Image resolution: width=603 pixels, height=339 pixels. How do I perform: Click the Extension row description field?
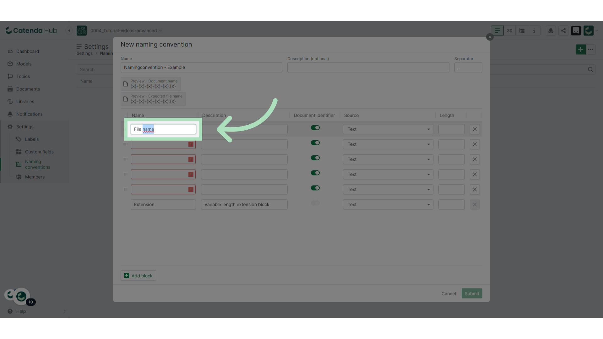coord(244,204)
